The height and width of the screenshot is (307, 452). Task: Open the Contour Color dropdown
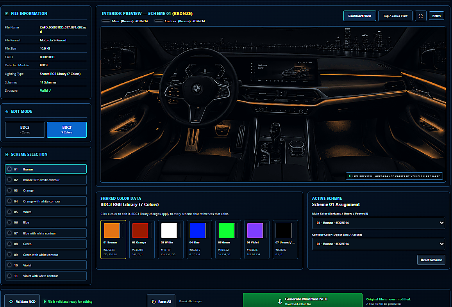pyautogui.click(x=379, y=244)
